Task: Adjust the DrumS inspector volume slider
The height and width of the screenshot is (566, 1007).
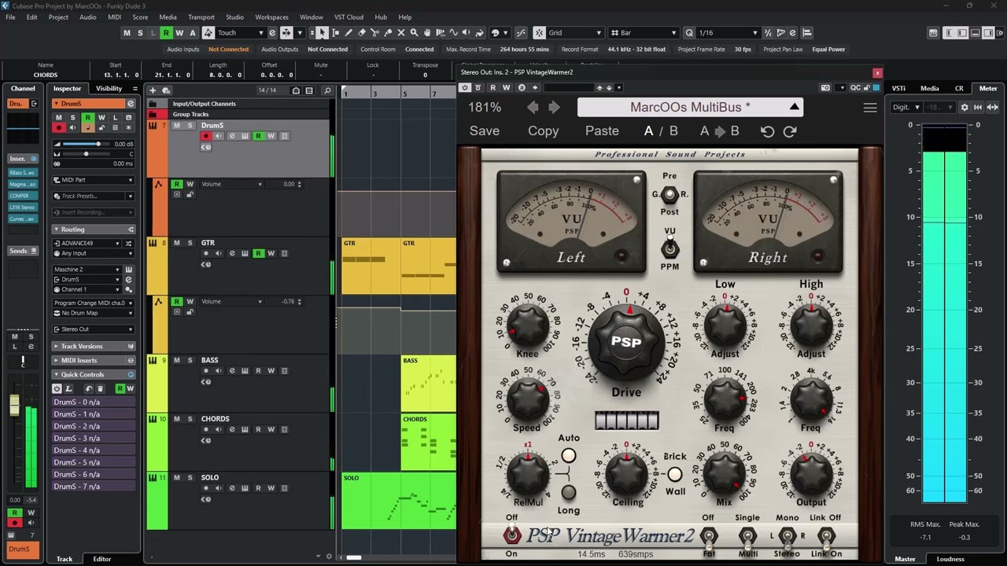Action: pos(86,144)
